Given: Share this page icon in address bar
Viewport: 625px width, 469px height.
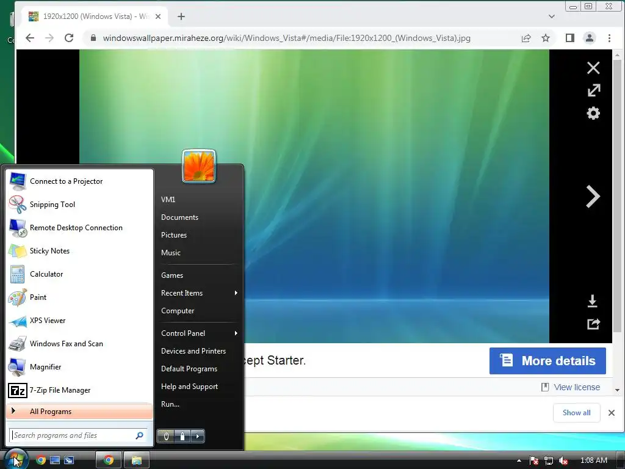Looking at the screenshot, I should 526,38.
